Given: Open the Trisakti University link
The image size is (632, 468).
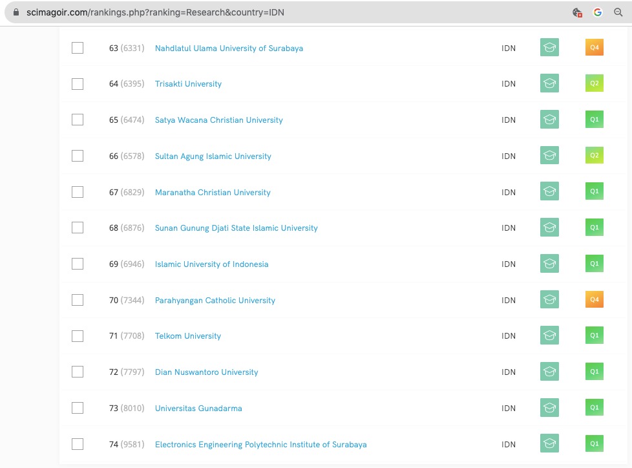Looking at the screenshot, I should pos(188,84).
